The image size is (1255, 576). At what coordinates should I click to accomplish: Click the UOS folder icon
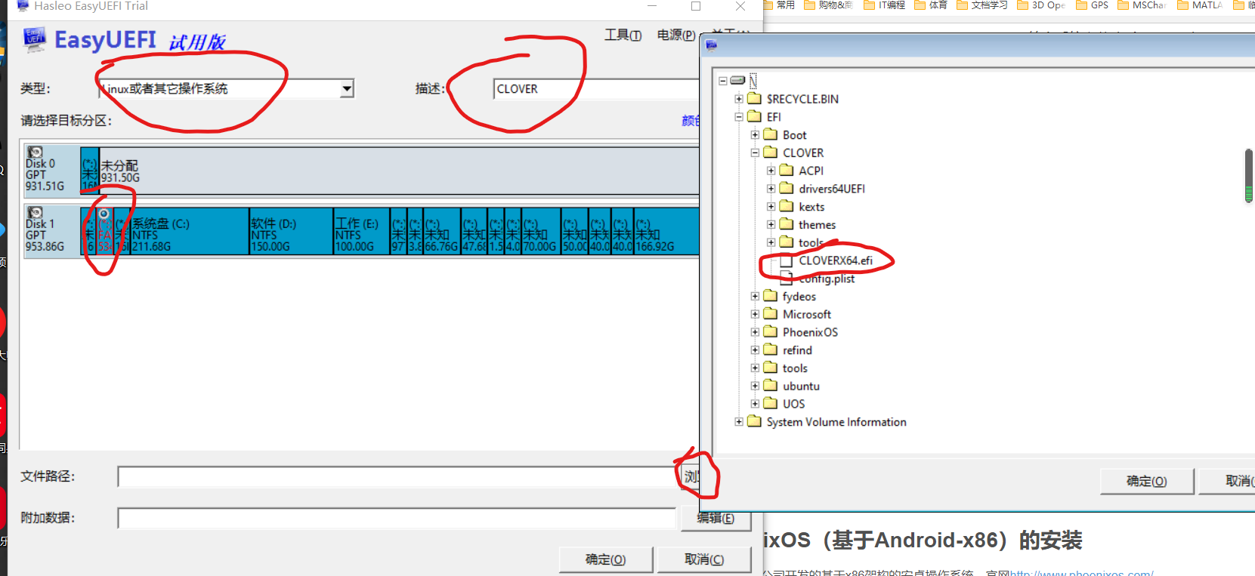(771, 404)
